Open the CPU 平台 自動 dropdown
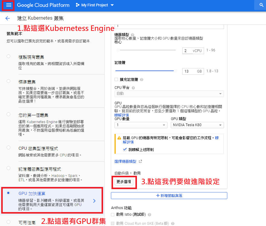This screenshot has width=266, height=226. point(169,94)
